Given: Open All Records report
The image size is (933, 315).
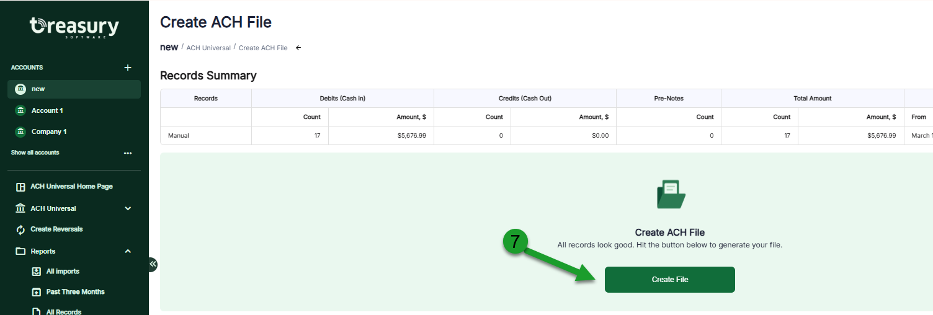Looking at the screenshot, I should point(63,311).
